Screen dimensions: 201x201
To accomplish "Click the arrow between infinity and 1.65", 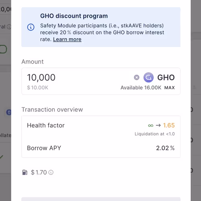I will click(x=158, y=125).
